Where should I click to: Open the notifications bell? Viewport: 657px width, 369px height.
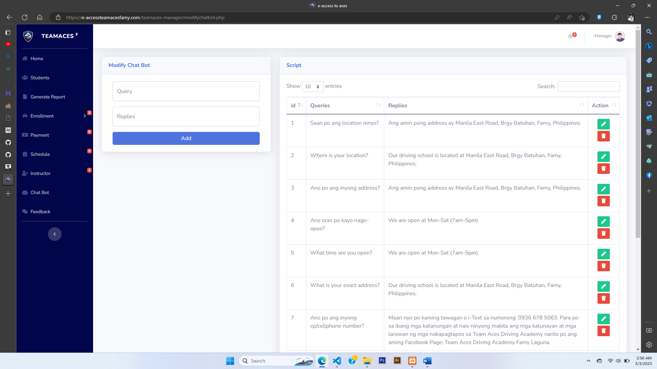(571, 36)
